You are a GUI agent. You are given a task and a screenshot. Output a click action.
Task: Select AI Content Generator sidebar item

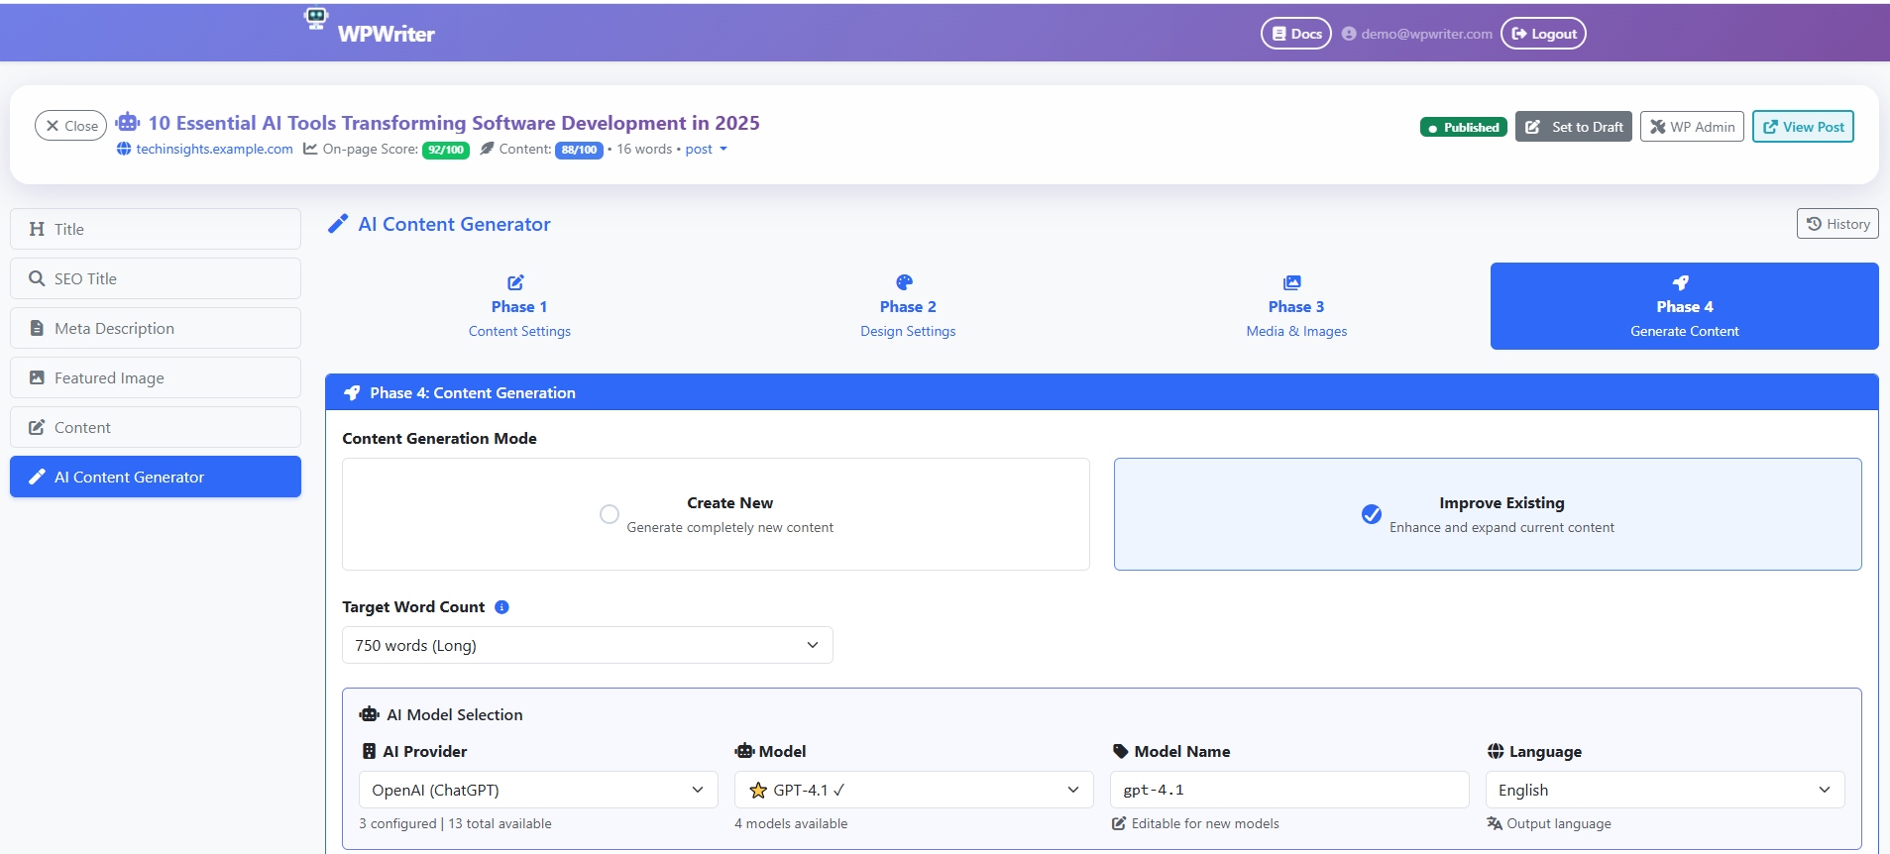tap(156, 477)
